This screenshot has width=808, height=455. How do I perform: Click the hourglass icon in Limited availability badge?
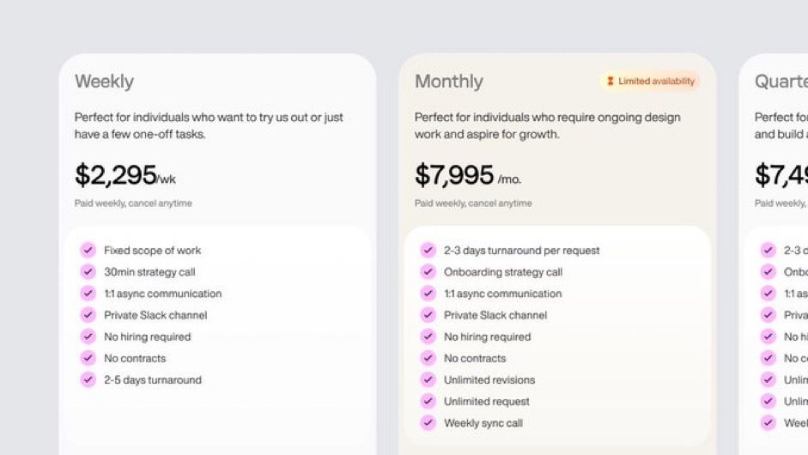611,81
